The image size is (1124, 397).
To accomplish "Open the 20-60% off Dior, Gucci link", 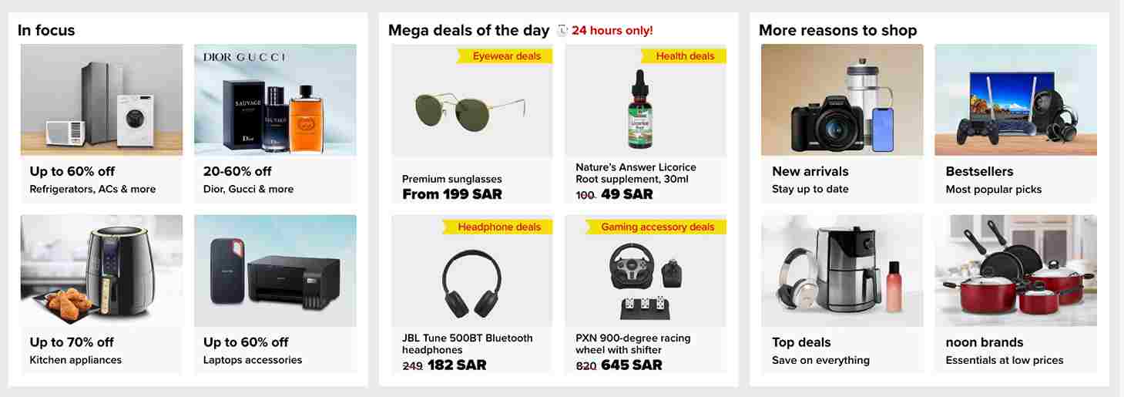I will tap(237, 171).
